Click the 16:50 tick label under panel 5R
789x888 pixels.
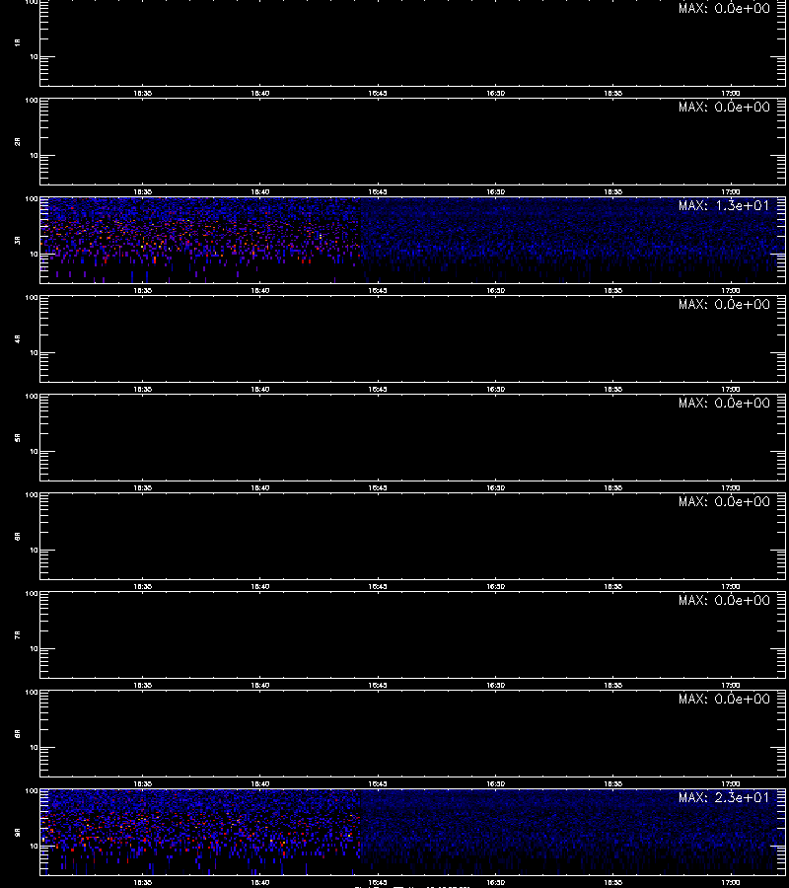[x=495, y=487]
